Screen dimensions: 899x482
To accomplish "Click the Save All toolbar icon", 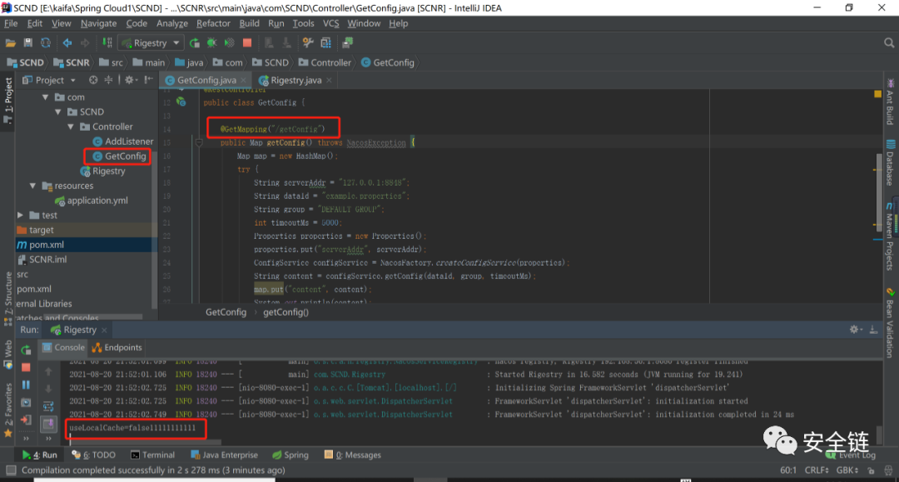I will pyautogui.click(x=27, y=43).
